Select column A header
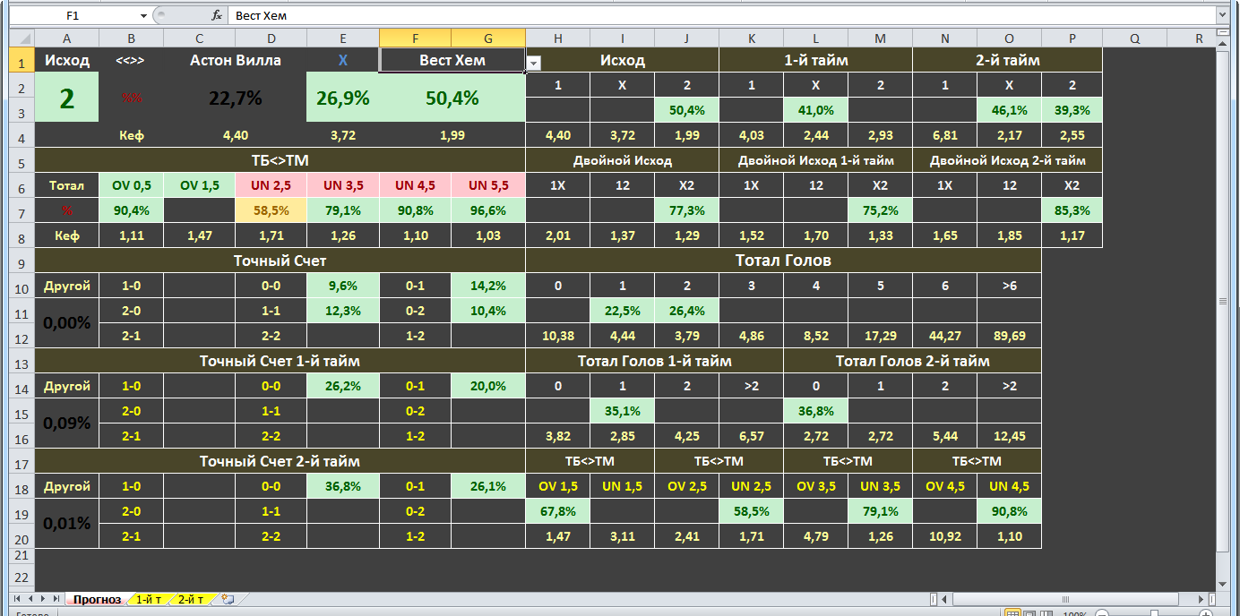 click(x=66, y=38)
